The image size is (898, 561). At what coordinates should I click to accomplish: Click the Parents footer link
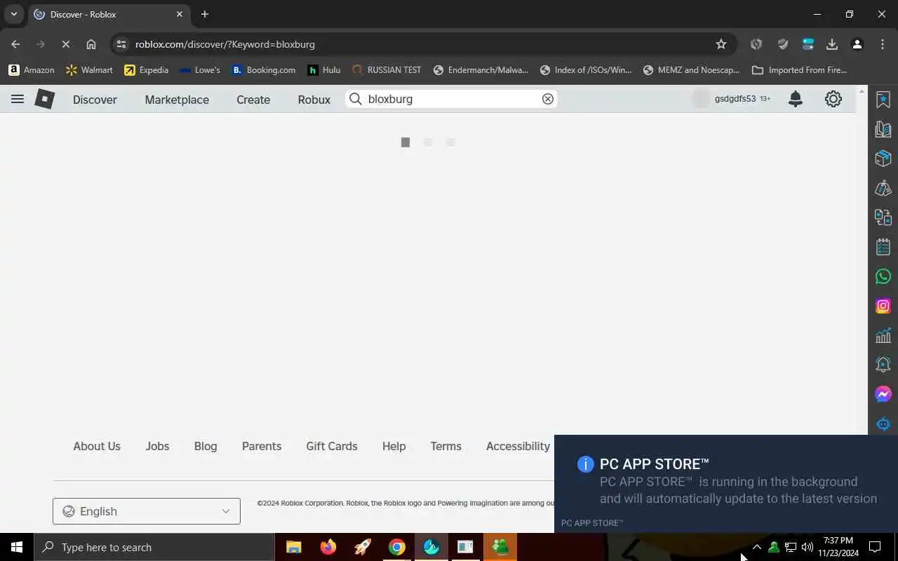[262, 446]
